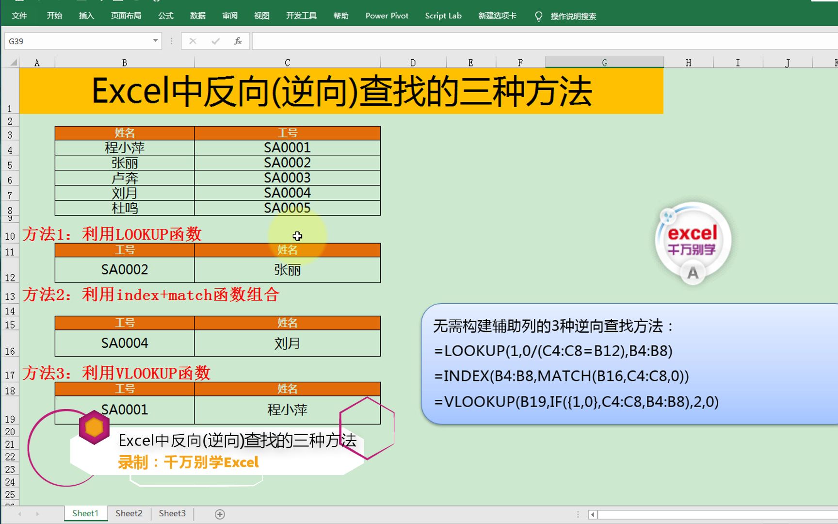Screen dimensions: 838x524
Task: Click the Insert Function (fx) icon
Action: (237, 41)
